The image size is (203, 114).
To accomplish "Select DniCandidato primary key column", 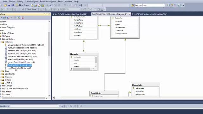I will [26, 45].
